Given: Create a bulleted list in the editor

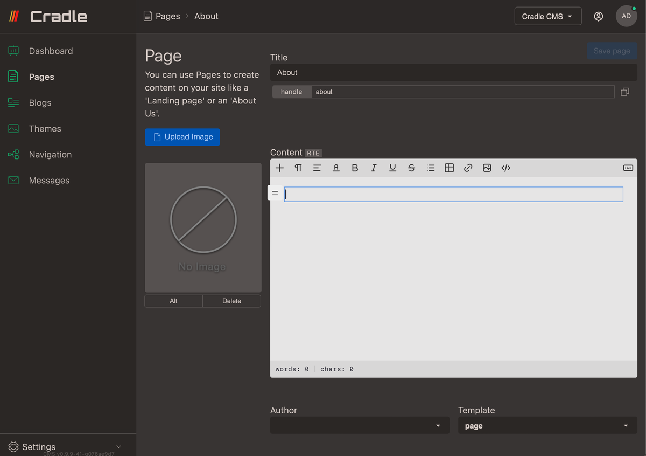Looking at the screenshot, I should click(430, 168).
